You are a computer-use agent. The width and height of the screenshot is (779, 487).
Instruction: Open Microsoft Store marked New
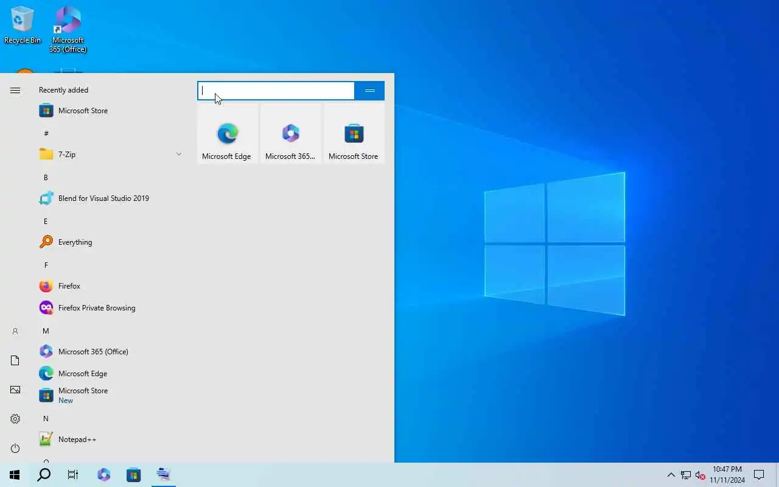(x=111, y=396)
